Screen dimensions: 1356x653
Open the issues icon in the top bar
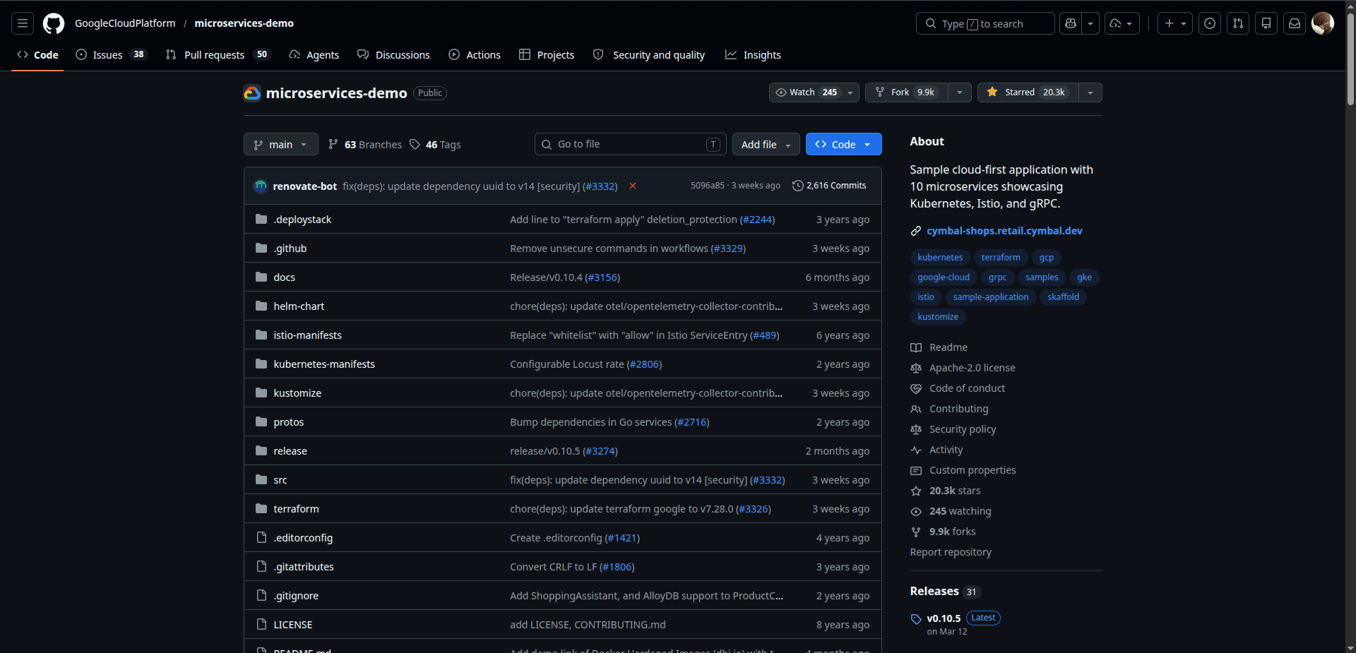1210,23
